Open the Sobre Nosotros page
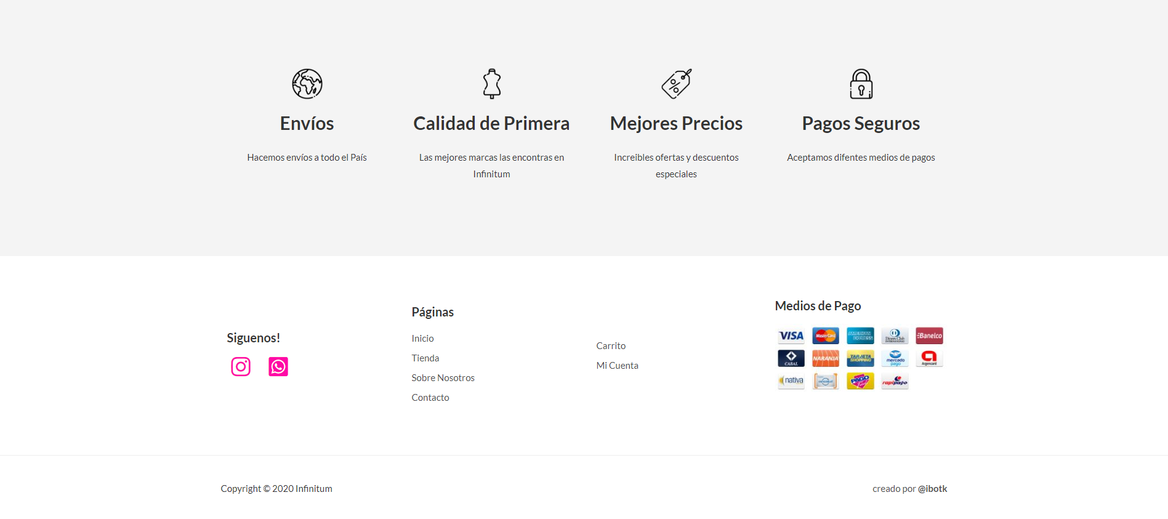The height and width of the screenshot is (519, 1168). [x=443, y=378]
